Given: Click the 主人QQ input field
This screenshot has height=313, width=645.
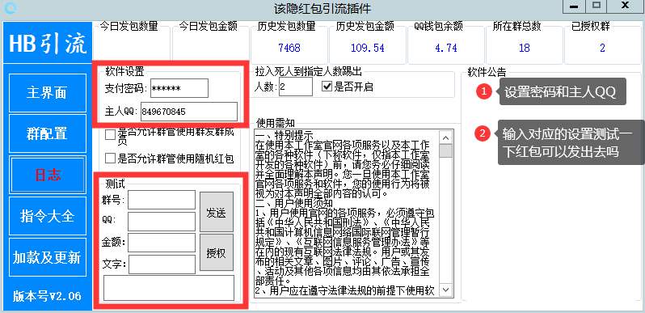Looking at the screenshot, I should pyautogui.click(x=189, y=112).
